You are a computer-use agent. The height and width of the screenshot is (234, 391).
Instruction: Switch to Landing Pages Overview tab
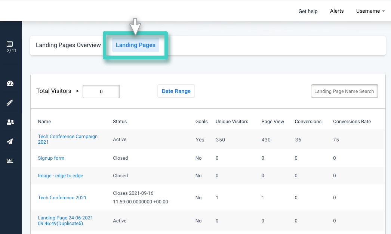point(68,45)
